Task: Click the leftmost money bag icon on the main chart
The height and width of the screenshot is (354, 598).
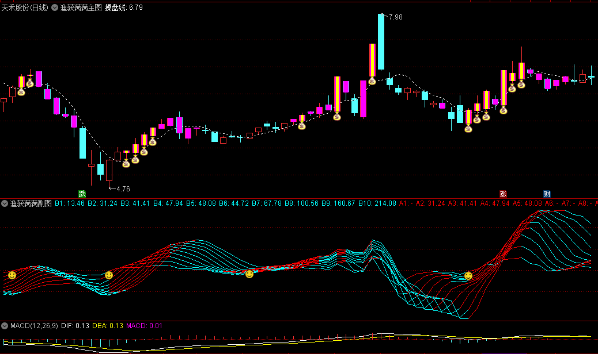Action: tap(21, 92)
